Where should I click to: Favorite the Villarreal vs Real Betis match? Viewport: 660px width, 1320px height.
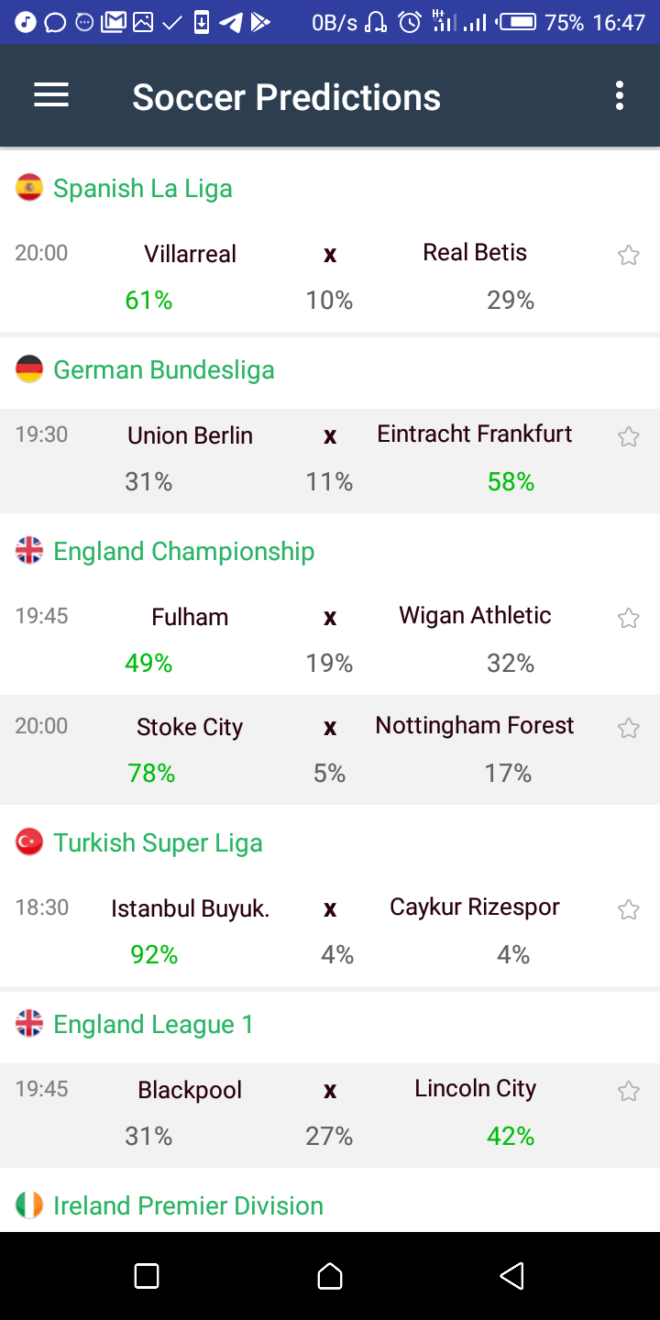pos(628,255)
